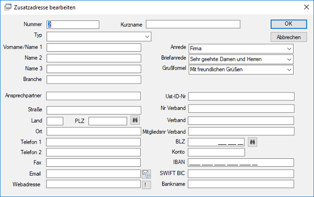Image resolution: width=314 pixels, height=197 pixels.
Task: Click the send email envelope icon
Action: pos(147,174)
